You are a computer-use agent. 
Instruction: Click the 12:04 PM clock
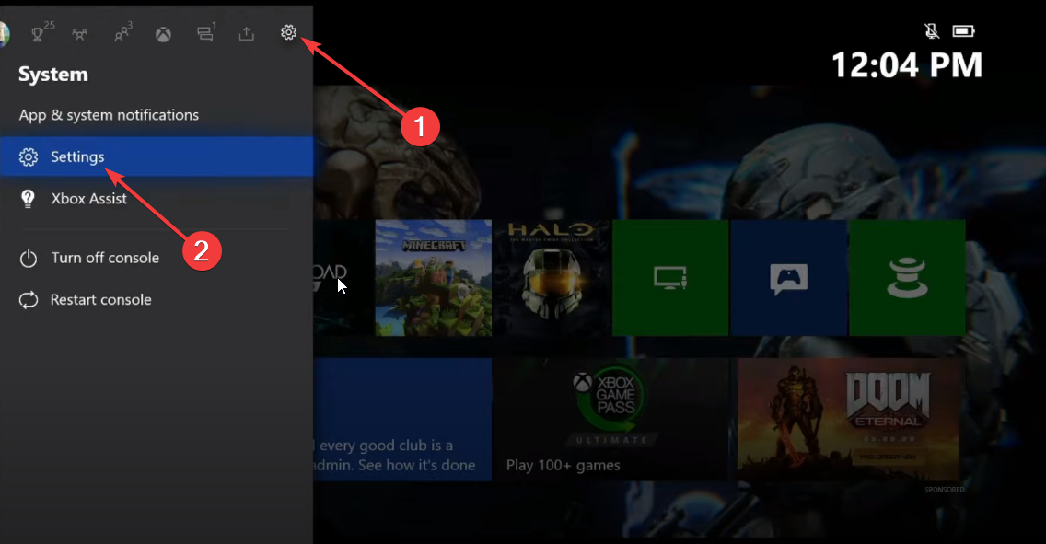[907, 65]
